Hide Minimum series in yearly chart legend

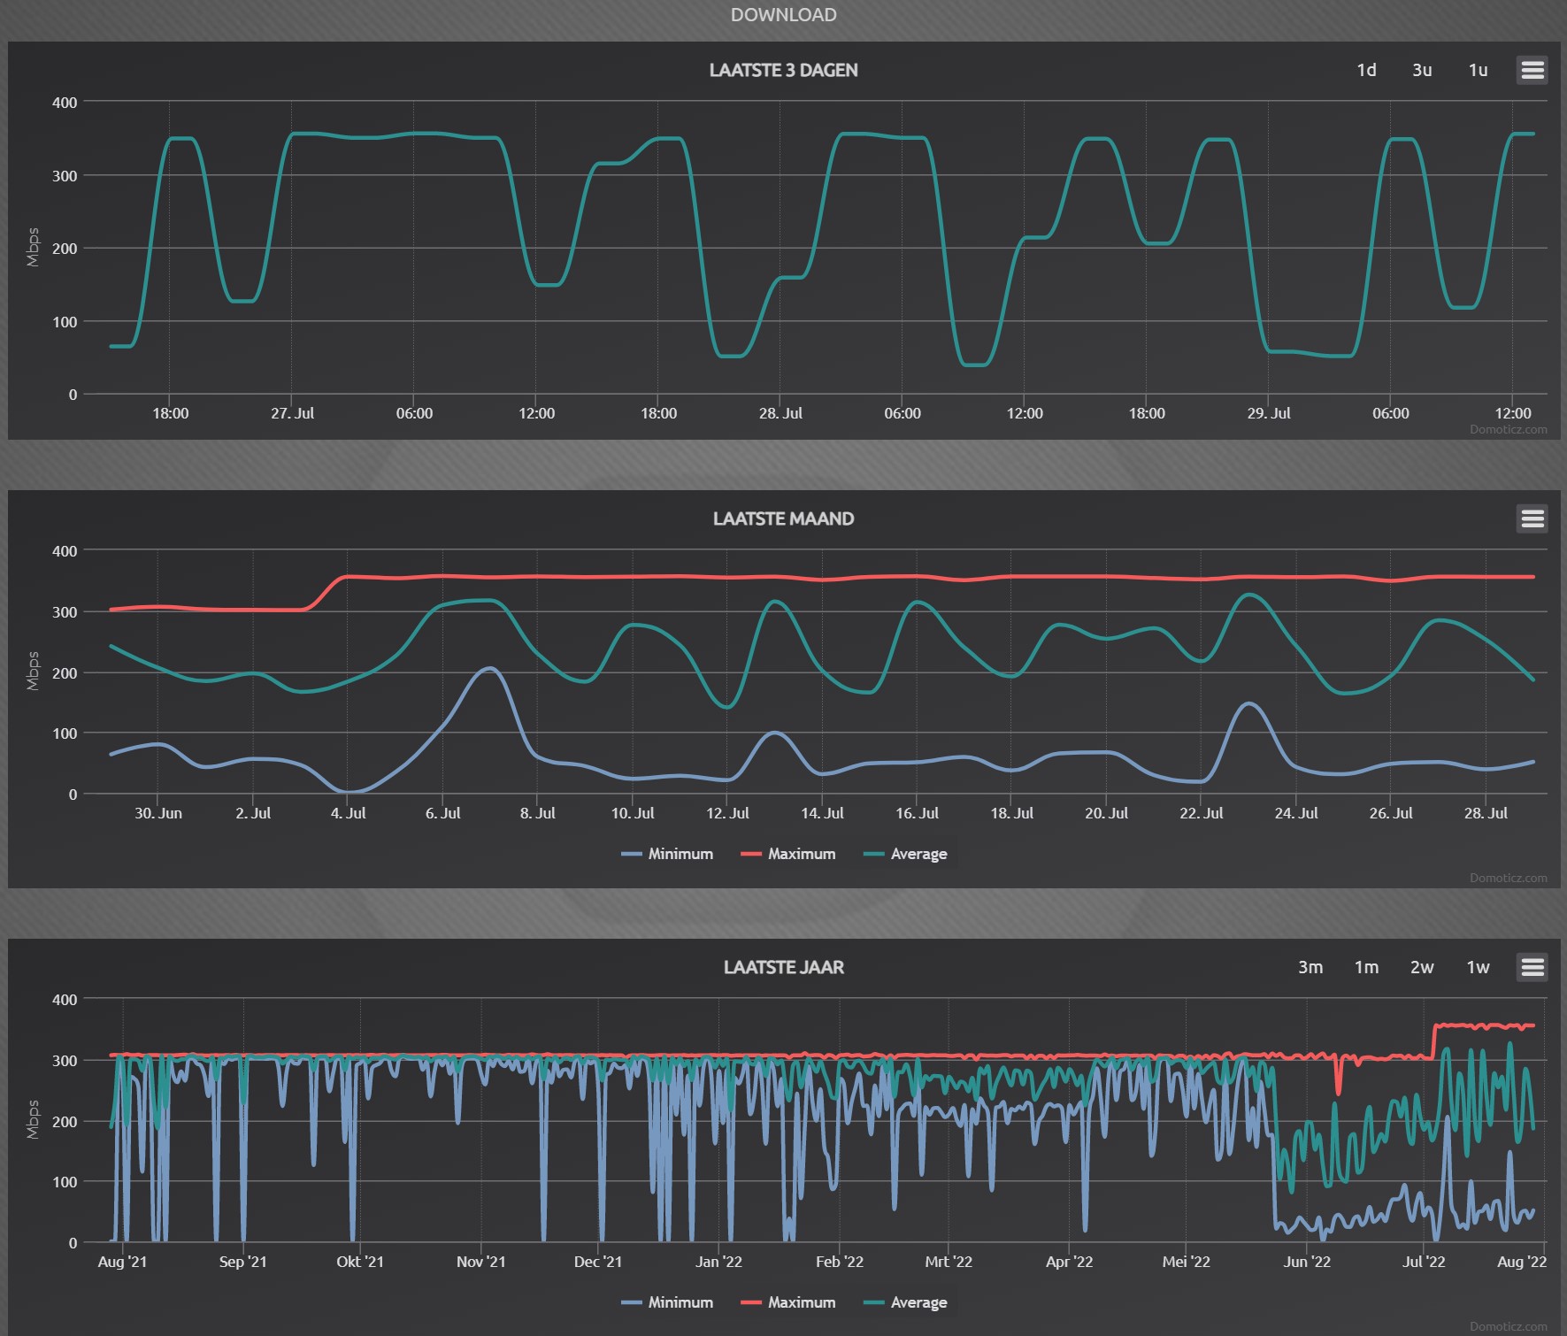click(x=667, y=1302)
